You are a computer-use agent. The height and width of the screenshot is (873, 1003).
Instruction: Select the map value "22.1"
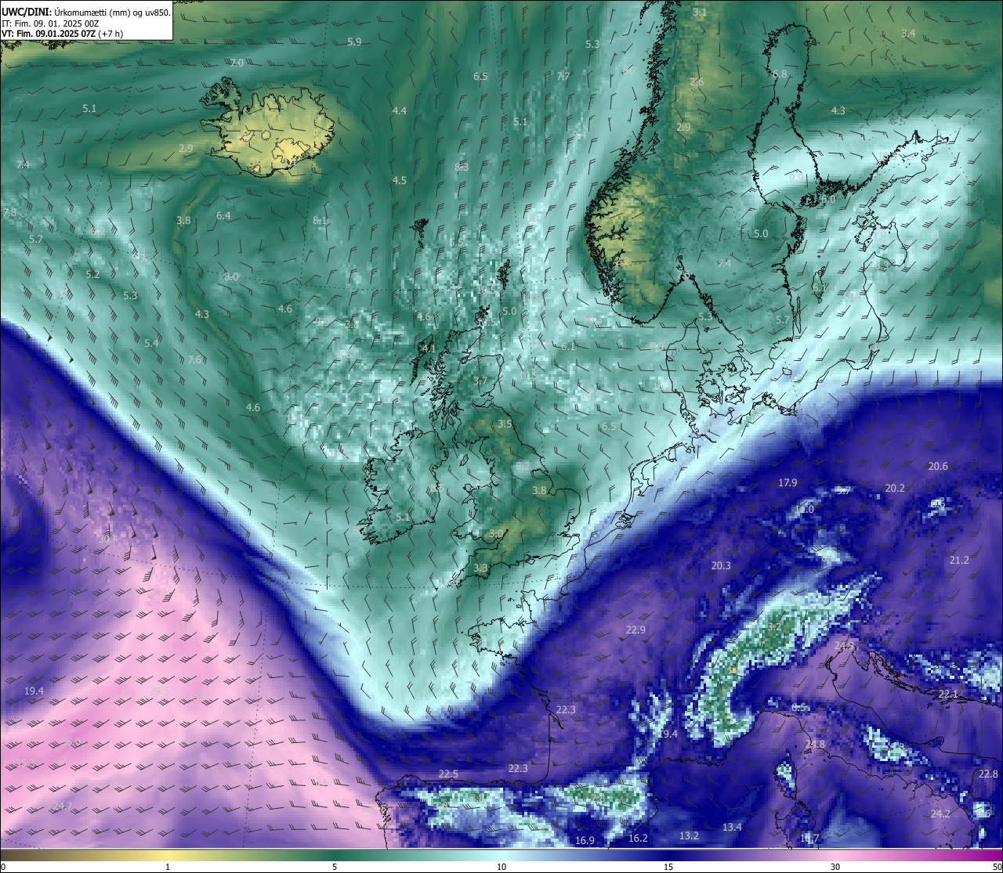click(x=948, y=695)
